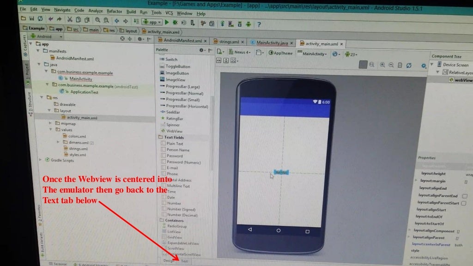Select ToggleButton in the Palette
Screen dimensions: 473x266
178,66
